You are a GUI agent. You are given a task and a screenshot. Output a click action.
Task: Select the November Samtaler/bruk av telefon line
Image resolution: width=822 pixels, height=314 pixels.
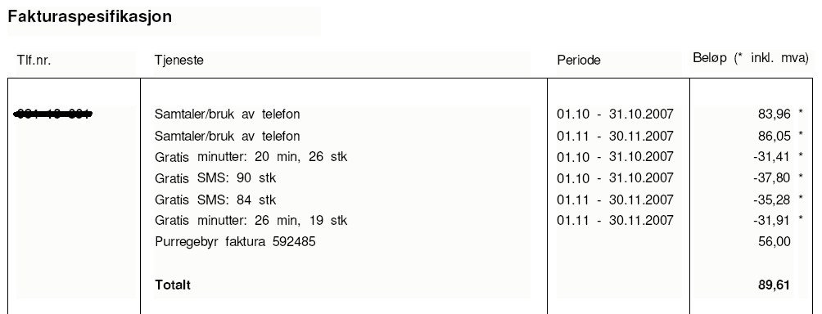coord(227,136)
